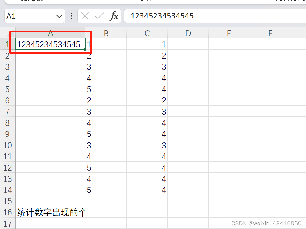Select row 3 header
This screenshot has width=306, height=229.
[8, 67]
